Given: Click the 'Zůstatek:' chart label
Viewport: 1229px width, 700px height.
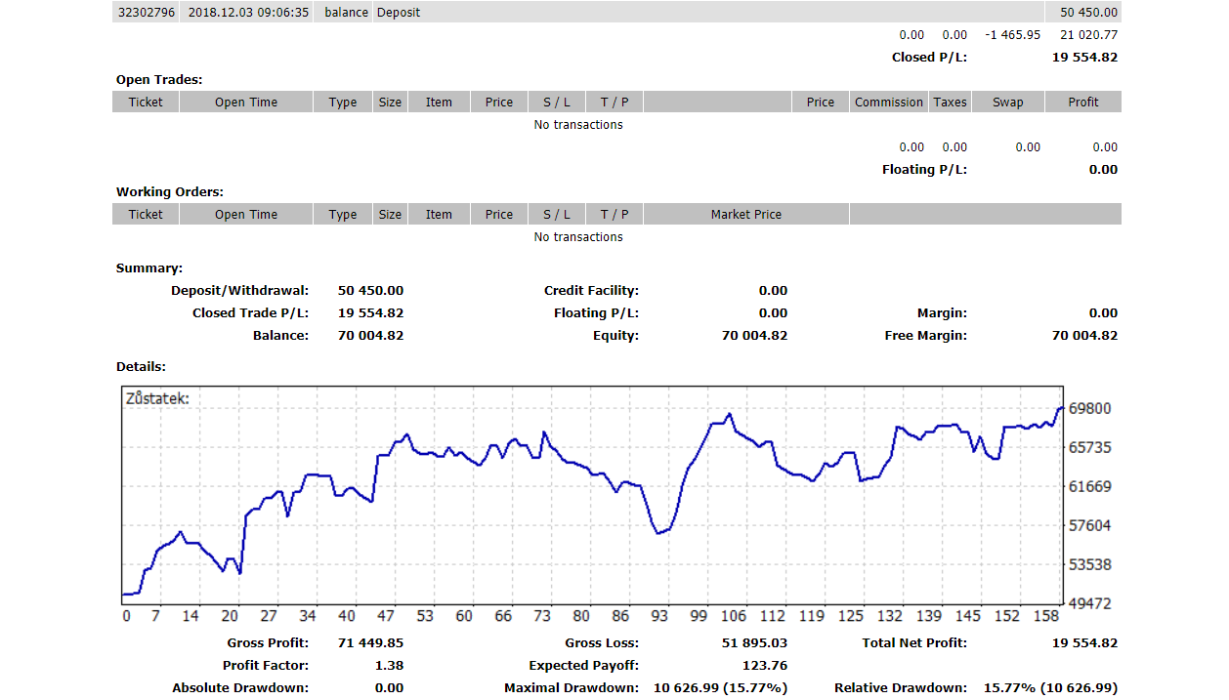Looking at the screenshot, I should 157,398.
